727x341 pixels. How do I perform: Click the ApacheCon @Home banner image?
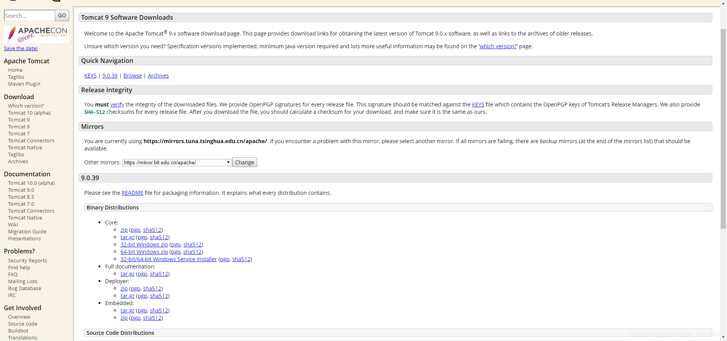pos(36,34)
